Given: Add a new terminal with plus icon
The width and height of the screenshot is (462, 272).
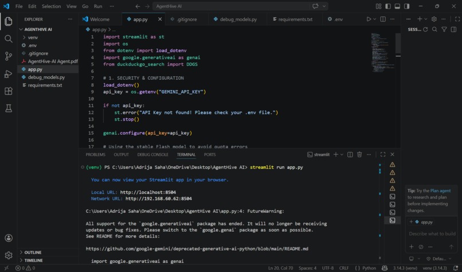Looking at the screenshot, I should pyautogui.click(x=335, y=154).
